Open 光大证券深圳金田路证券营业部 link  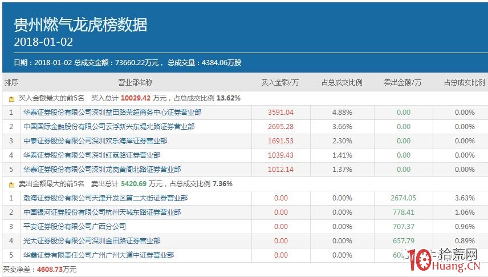tap(92, 241)
